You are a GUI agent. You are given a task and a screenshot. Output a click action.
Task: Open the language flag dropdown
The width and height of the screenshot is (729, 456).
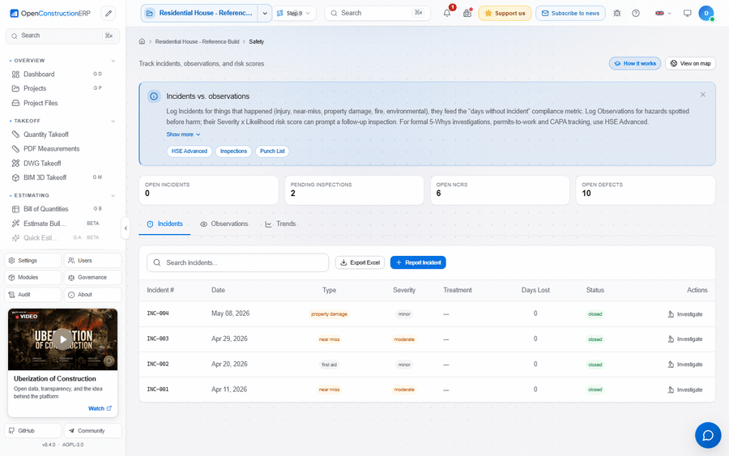pos(663,13)
